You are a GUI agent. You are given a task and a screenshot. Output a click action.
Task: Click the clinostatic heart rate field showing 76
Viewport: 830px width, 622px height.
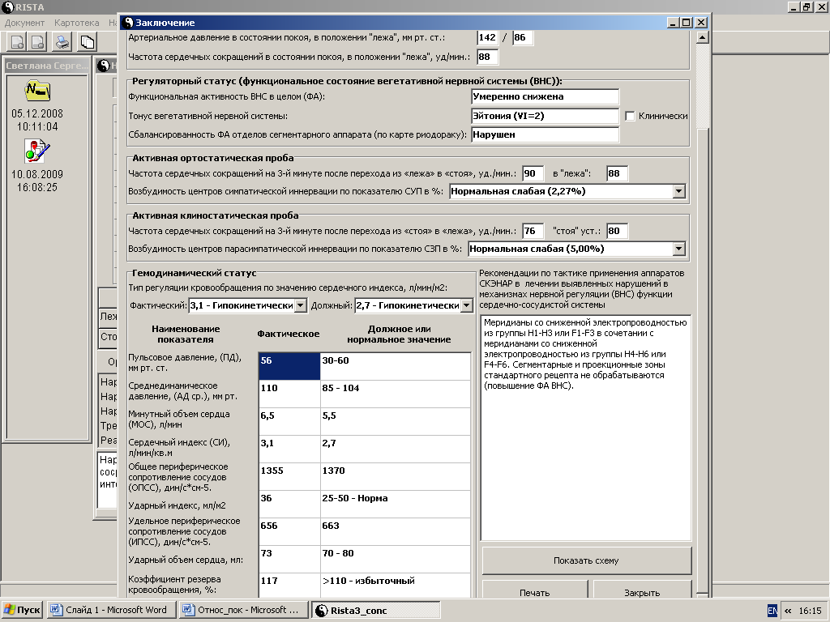pos(533,231)
